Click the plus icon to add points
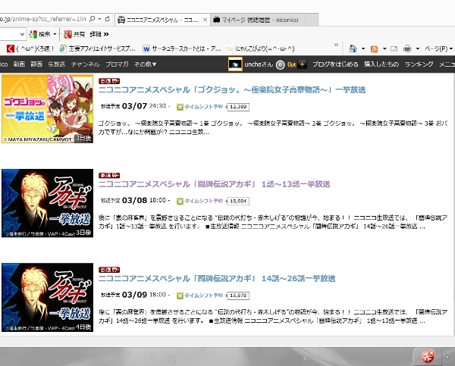 pos(302,64)
